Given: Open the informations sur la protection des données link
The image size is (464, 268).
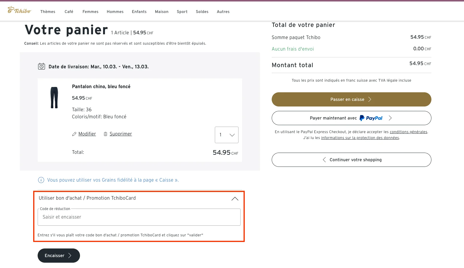Looking at the screenshot, I should click(x=360, y=138).
